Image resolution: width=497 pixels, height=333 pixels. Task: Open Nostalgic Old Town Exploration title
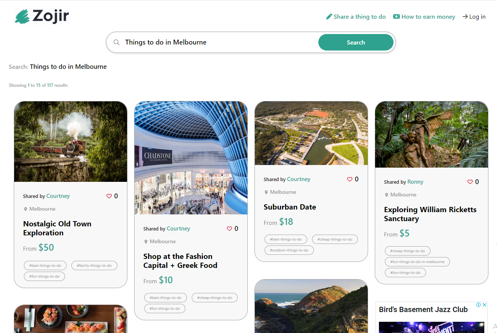pyautogui.click(x=57, y=228)
